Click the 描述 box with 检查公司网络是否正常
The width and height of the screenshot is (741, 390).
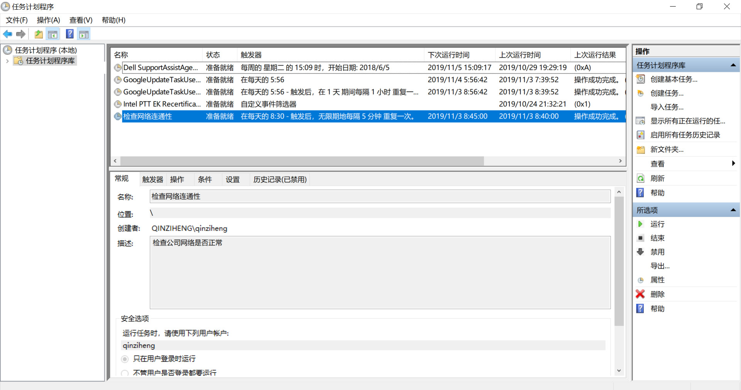click(380, 273)
